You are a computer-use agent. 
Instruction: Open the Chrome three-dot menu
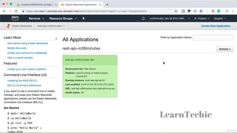pyautogui.click(x=233, y=11)
